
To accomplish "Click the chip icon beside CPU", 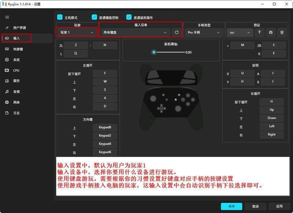I will pos(7,71).
